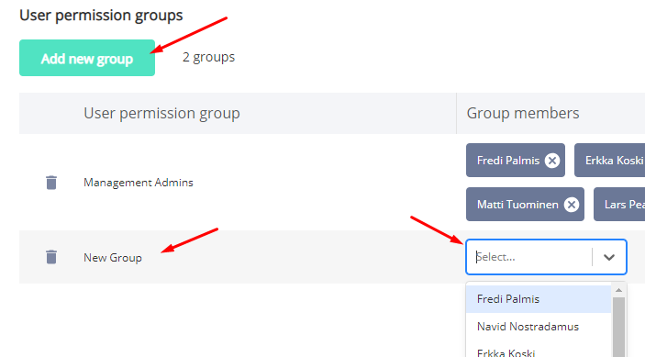The height and width of the screenshot is (357, 645).
Task: Open the member dropdown chevron for New Group
Action: click(609, 257)
